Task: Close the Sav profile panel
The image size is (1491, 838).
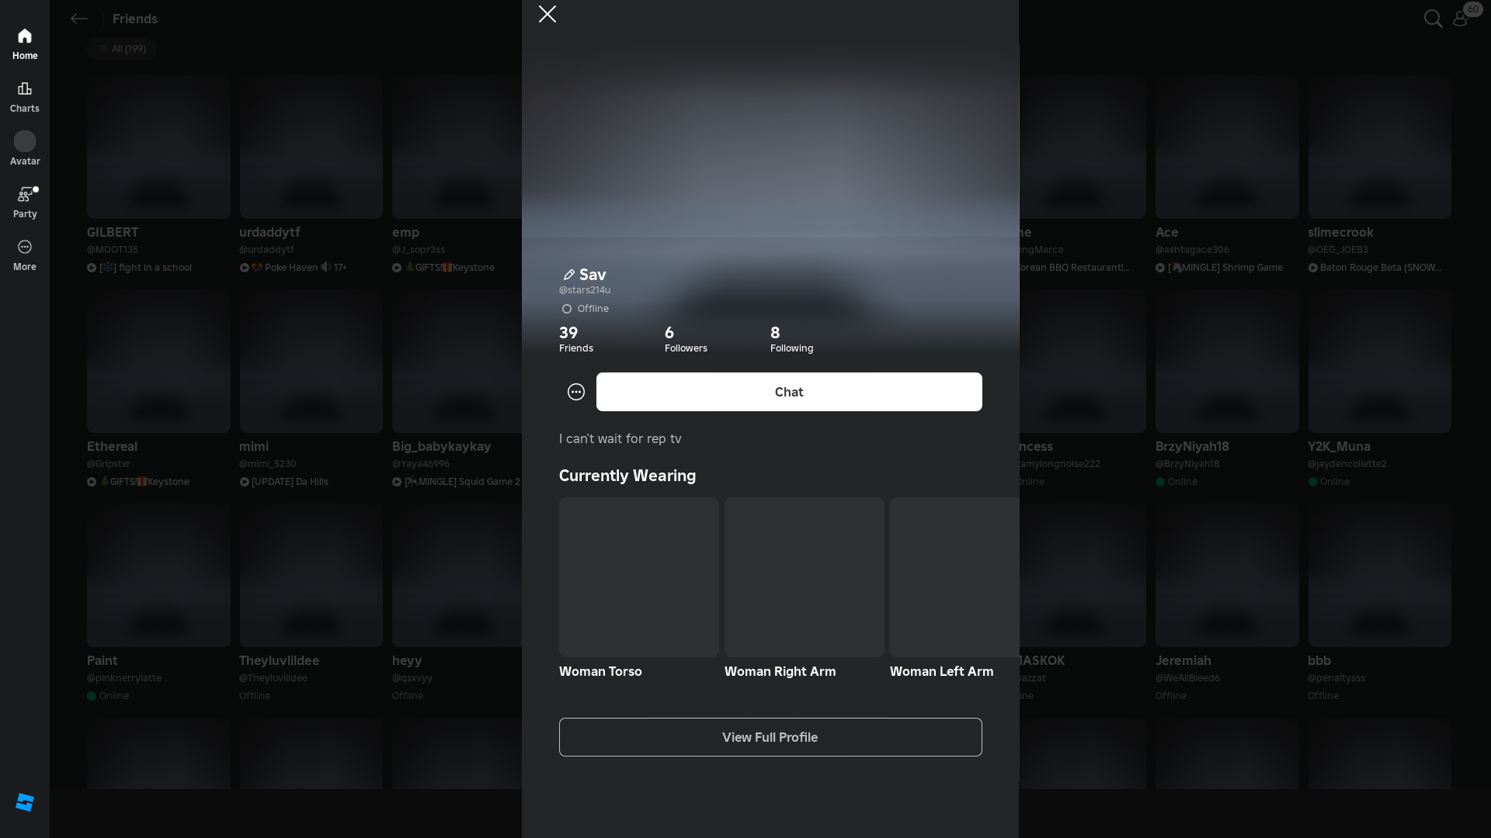Action: [547, 14]
